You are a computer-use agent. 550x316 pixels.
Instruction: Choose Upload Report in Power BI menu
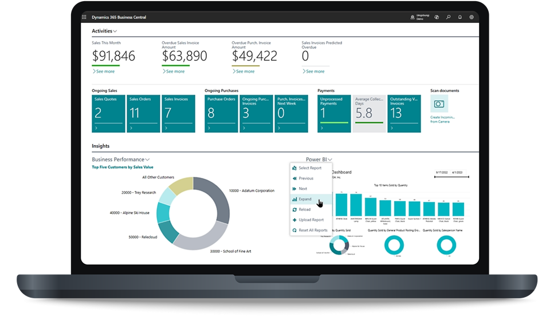[x=311, y=220]
